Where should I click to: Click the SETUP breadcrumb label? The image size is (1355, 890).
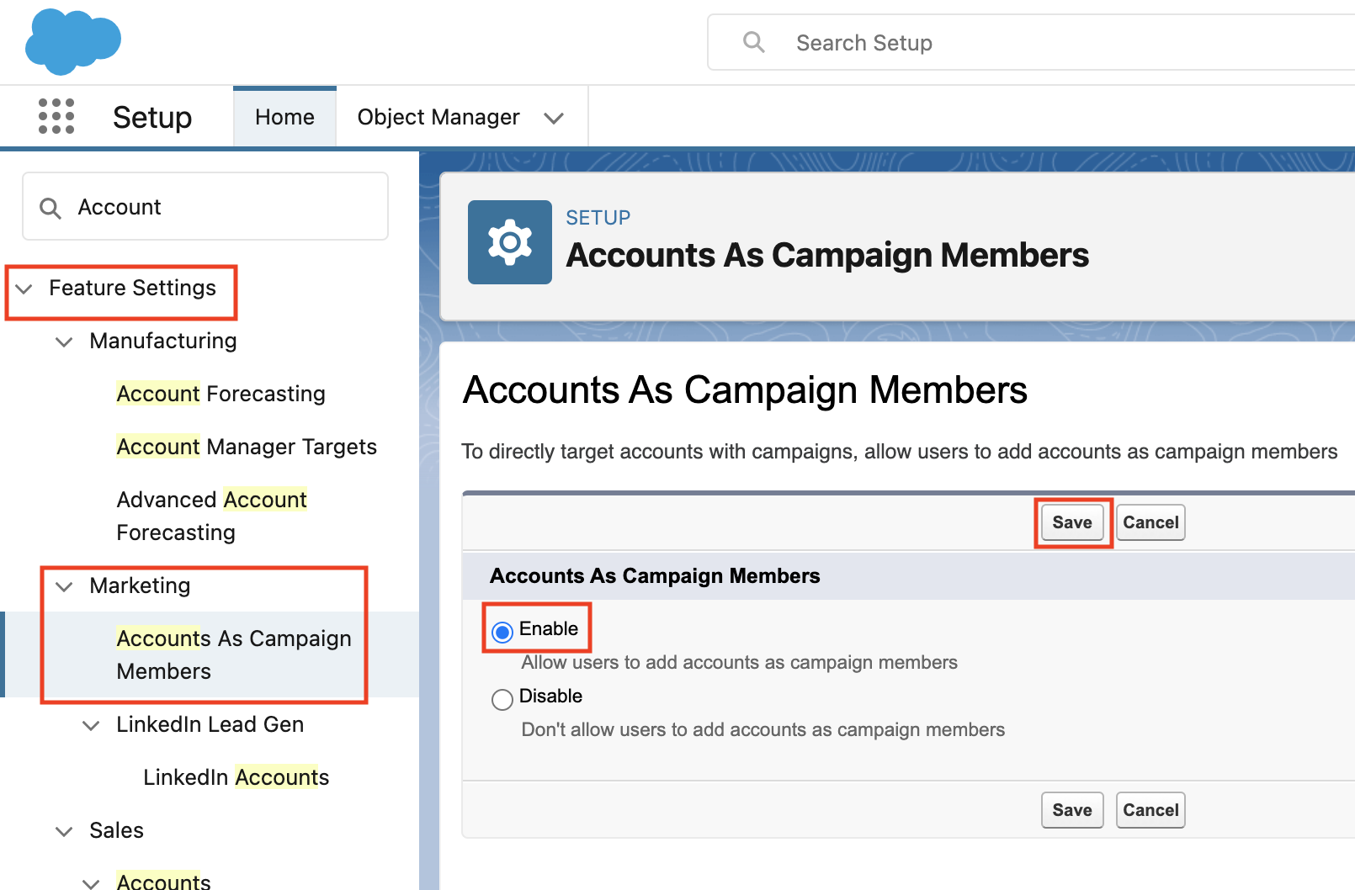pyautogui.click(x=598, y=218)
